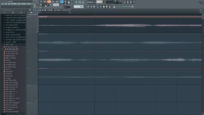
Task: Click the tempo display showing 117
Action: tap(56, 5)
